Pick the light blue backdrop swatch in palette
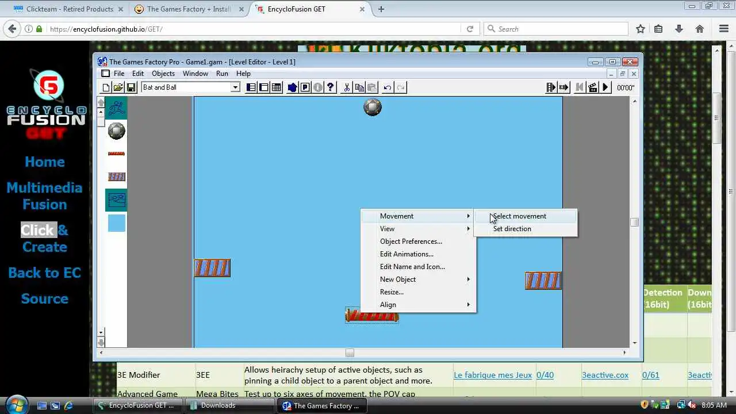The height and width of the screenshot is (414, 736). (116, 223)
